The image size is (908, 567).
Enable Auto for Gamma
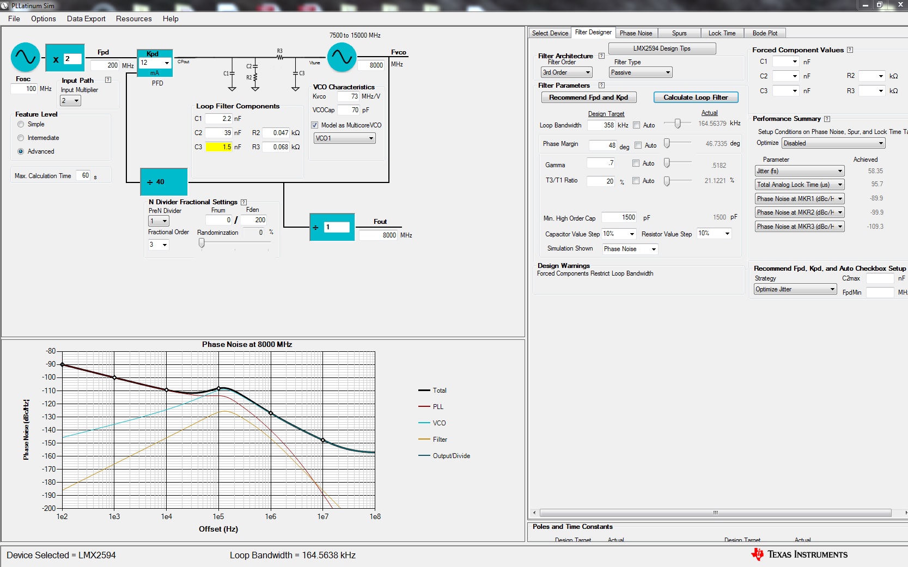(636, 163)
